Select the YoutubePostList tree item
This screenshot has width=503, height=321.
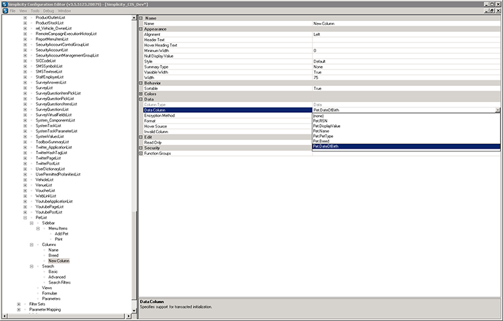point(49,212)
